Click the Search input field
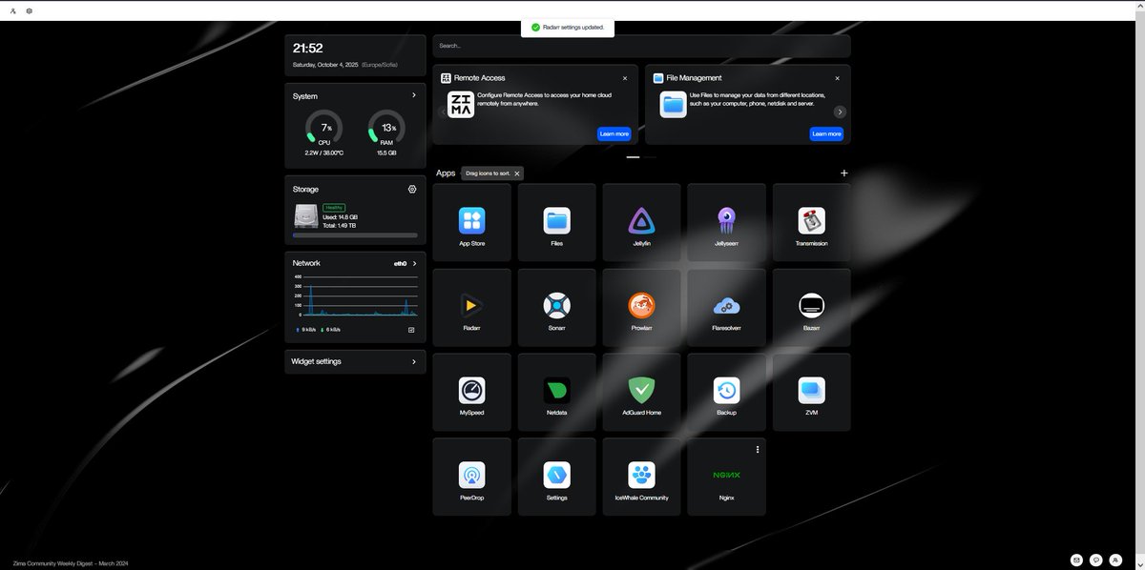 click(x=641, y=46)
